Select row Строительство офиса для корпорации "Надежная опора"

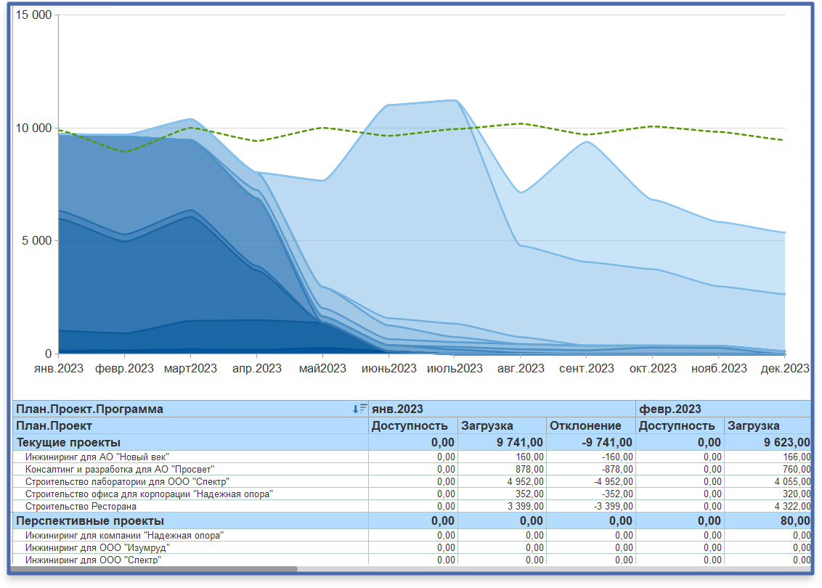pyautogui.click(x=412, y=494)
